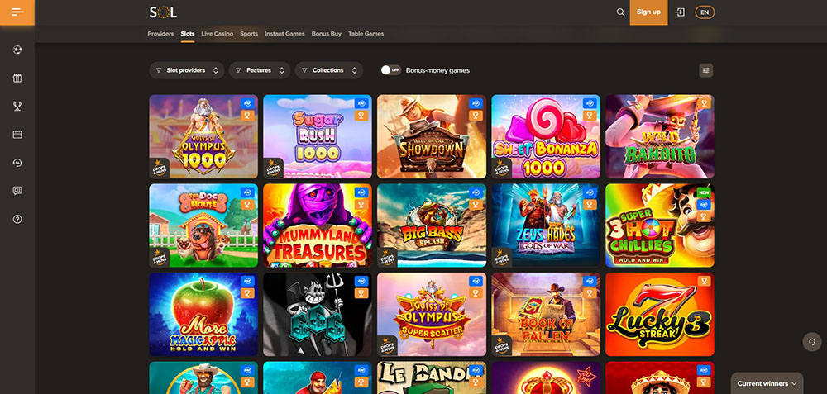
Task: Click the SOL logo
Action: [163, 12]
